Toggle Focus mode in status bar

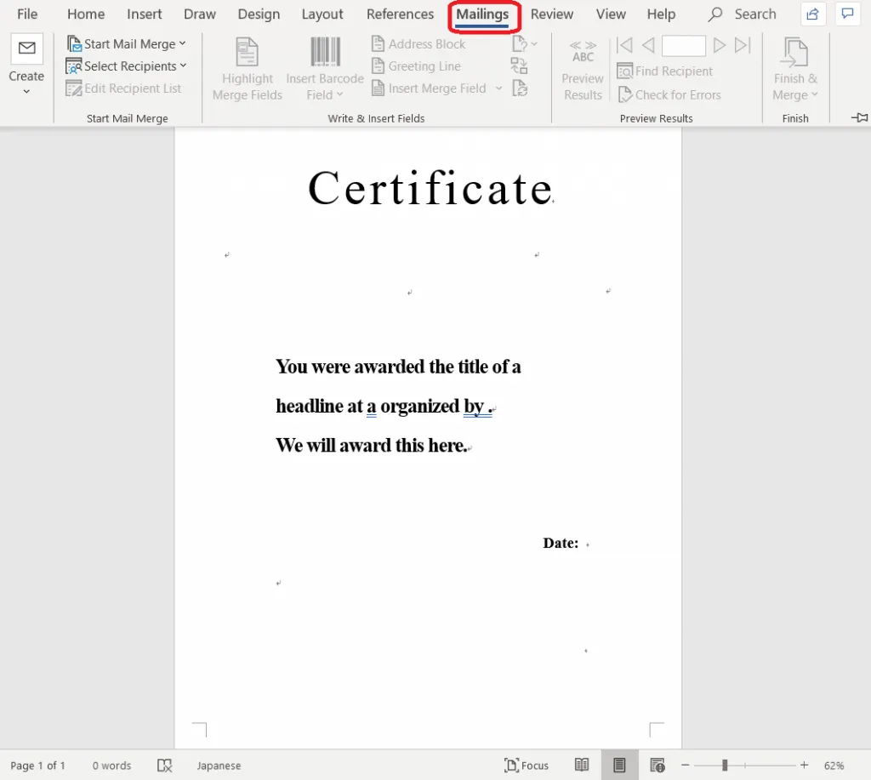pyautogui.click(x=527, y=765)
